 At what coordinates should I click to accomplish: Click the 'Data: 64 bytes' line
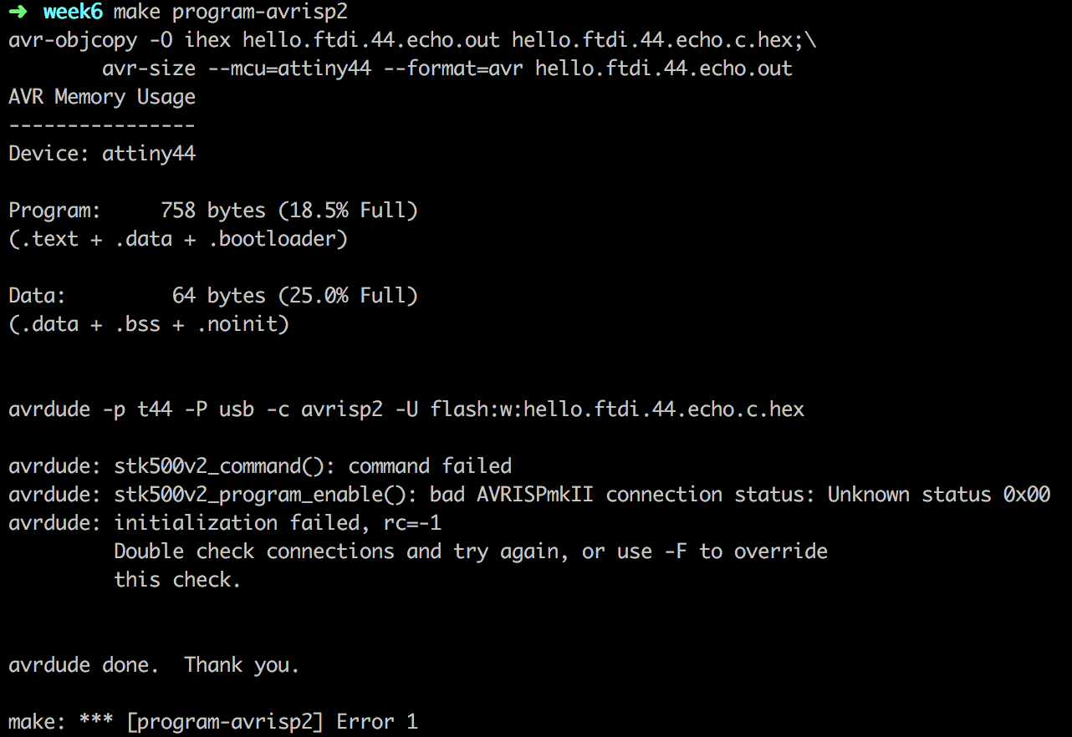(213, 296)
